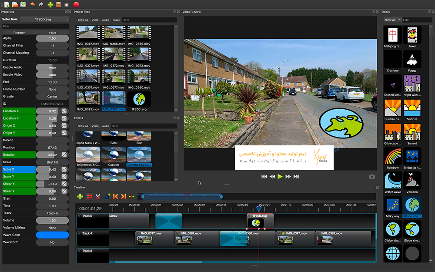Filter Project Files by Audio
The image size is (435, 272).
(105, 20)
